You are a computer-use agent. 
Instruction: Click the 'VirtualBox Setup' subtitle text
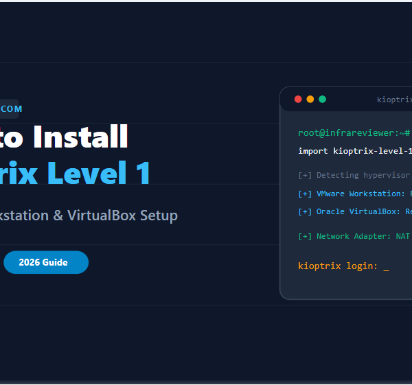coord(122,215)
